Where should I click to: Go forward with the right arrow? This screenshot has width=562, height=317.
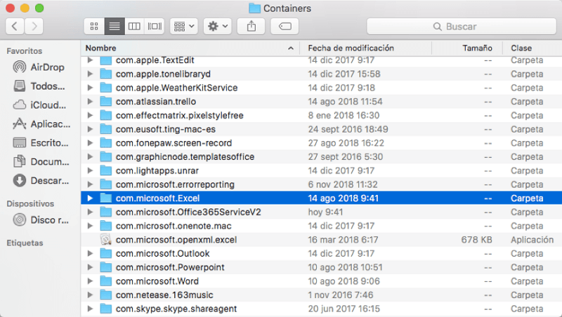(x=34, y=27)
